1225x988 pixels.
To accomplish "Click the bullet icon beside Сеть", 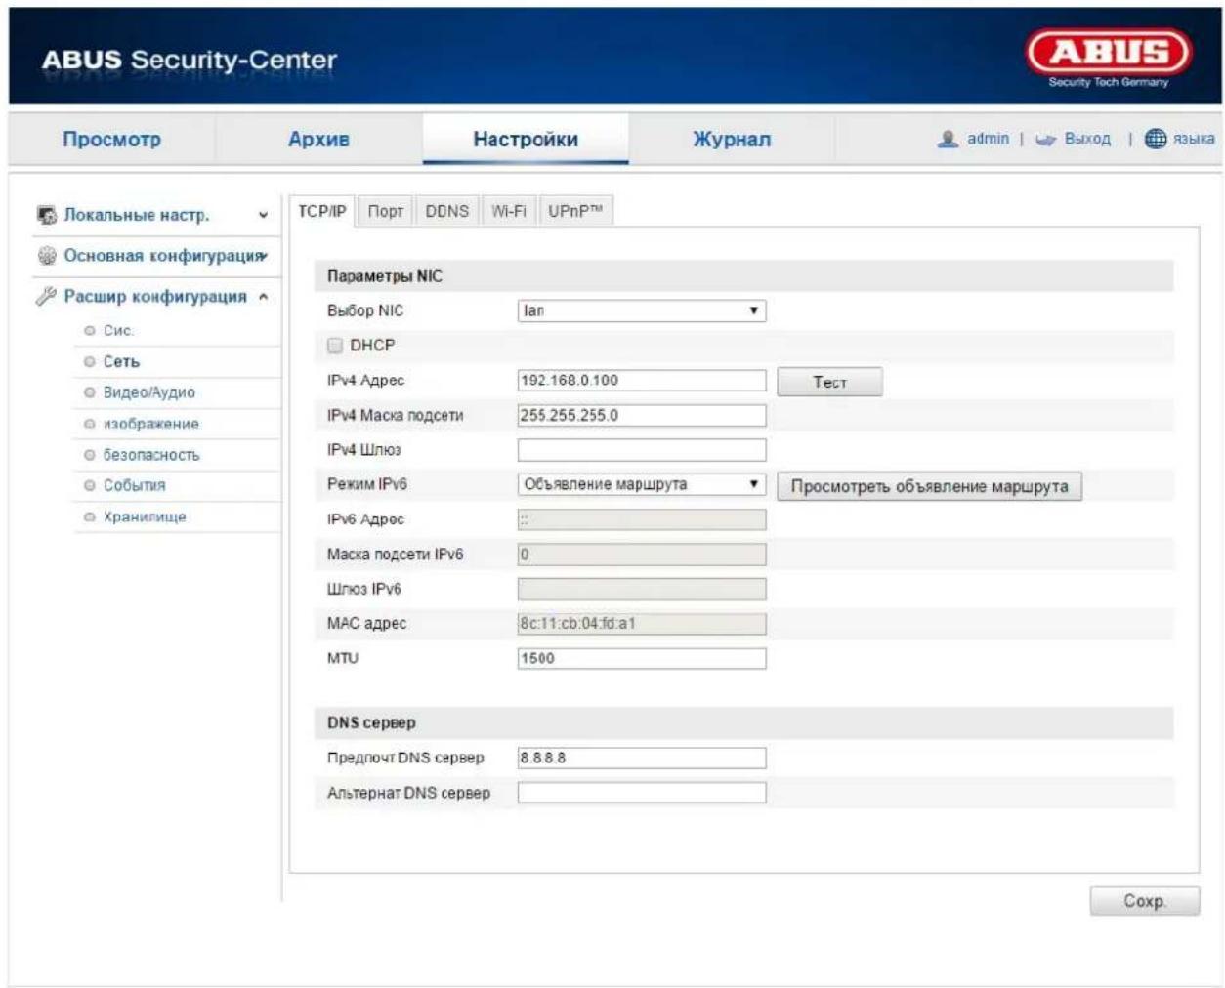I will (x=90, y=362).
